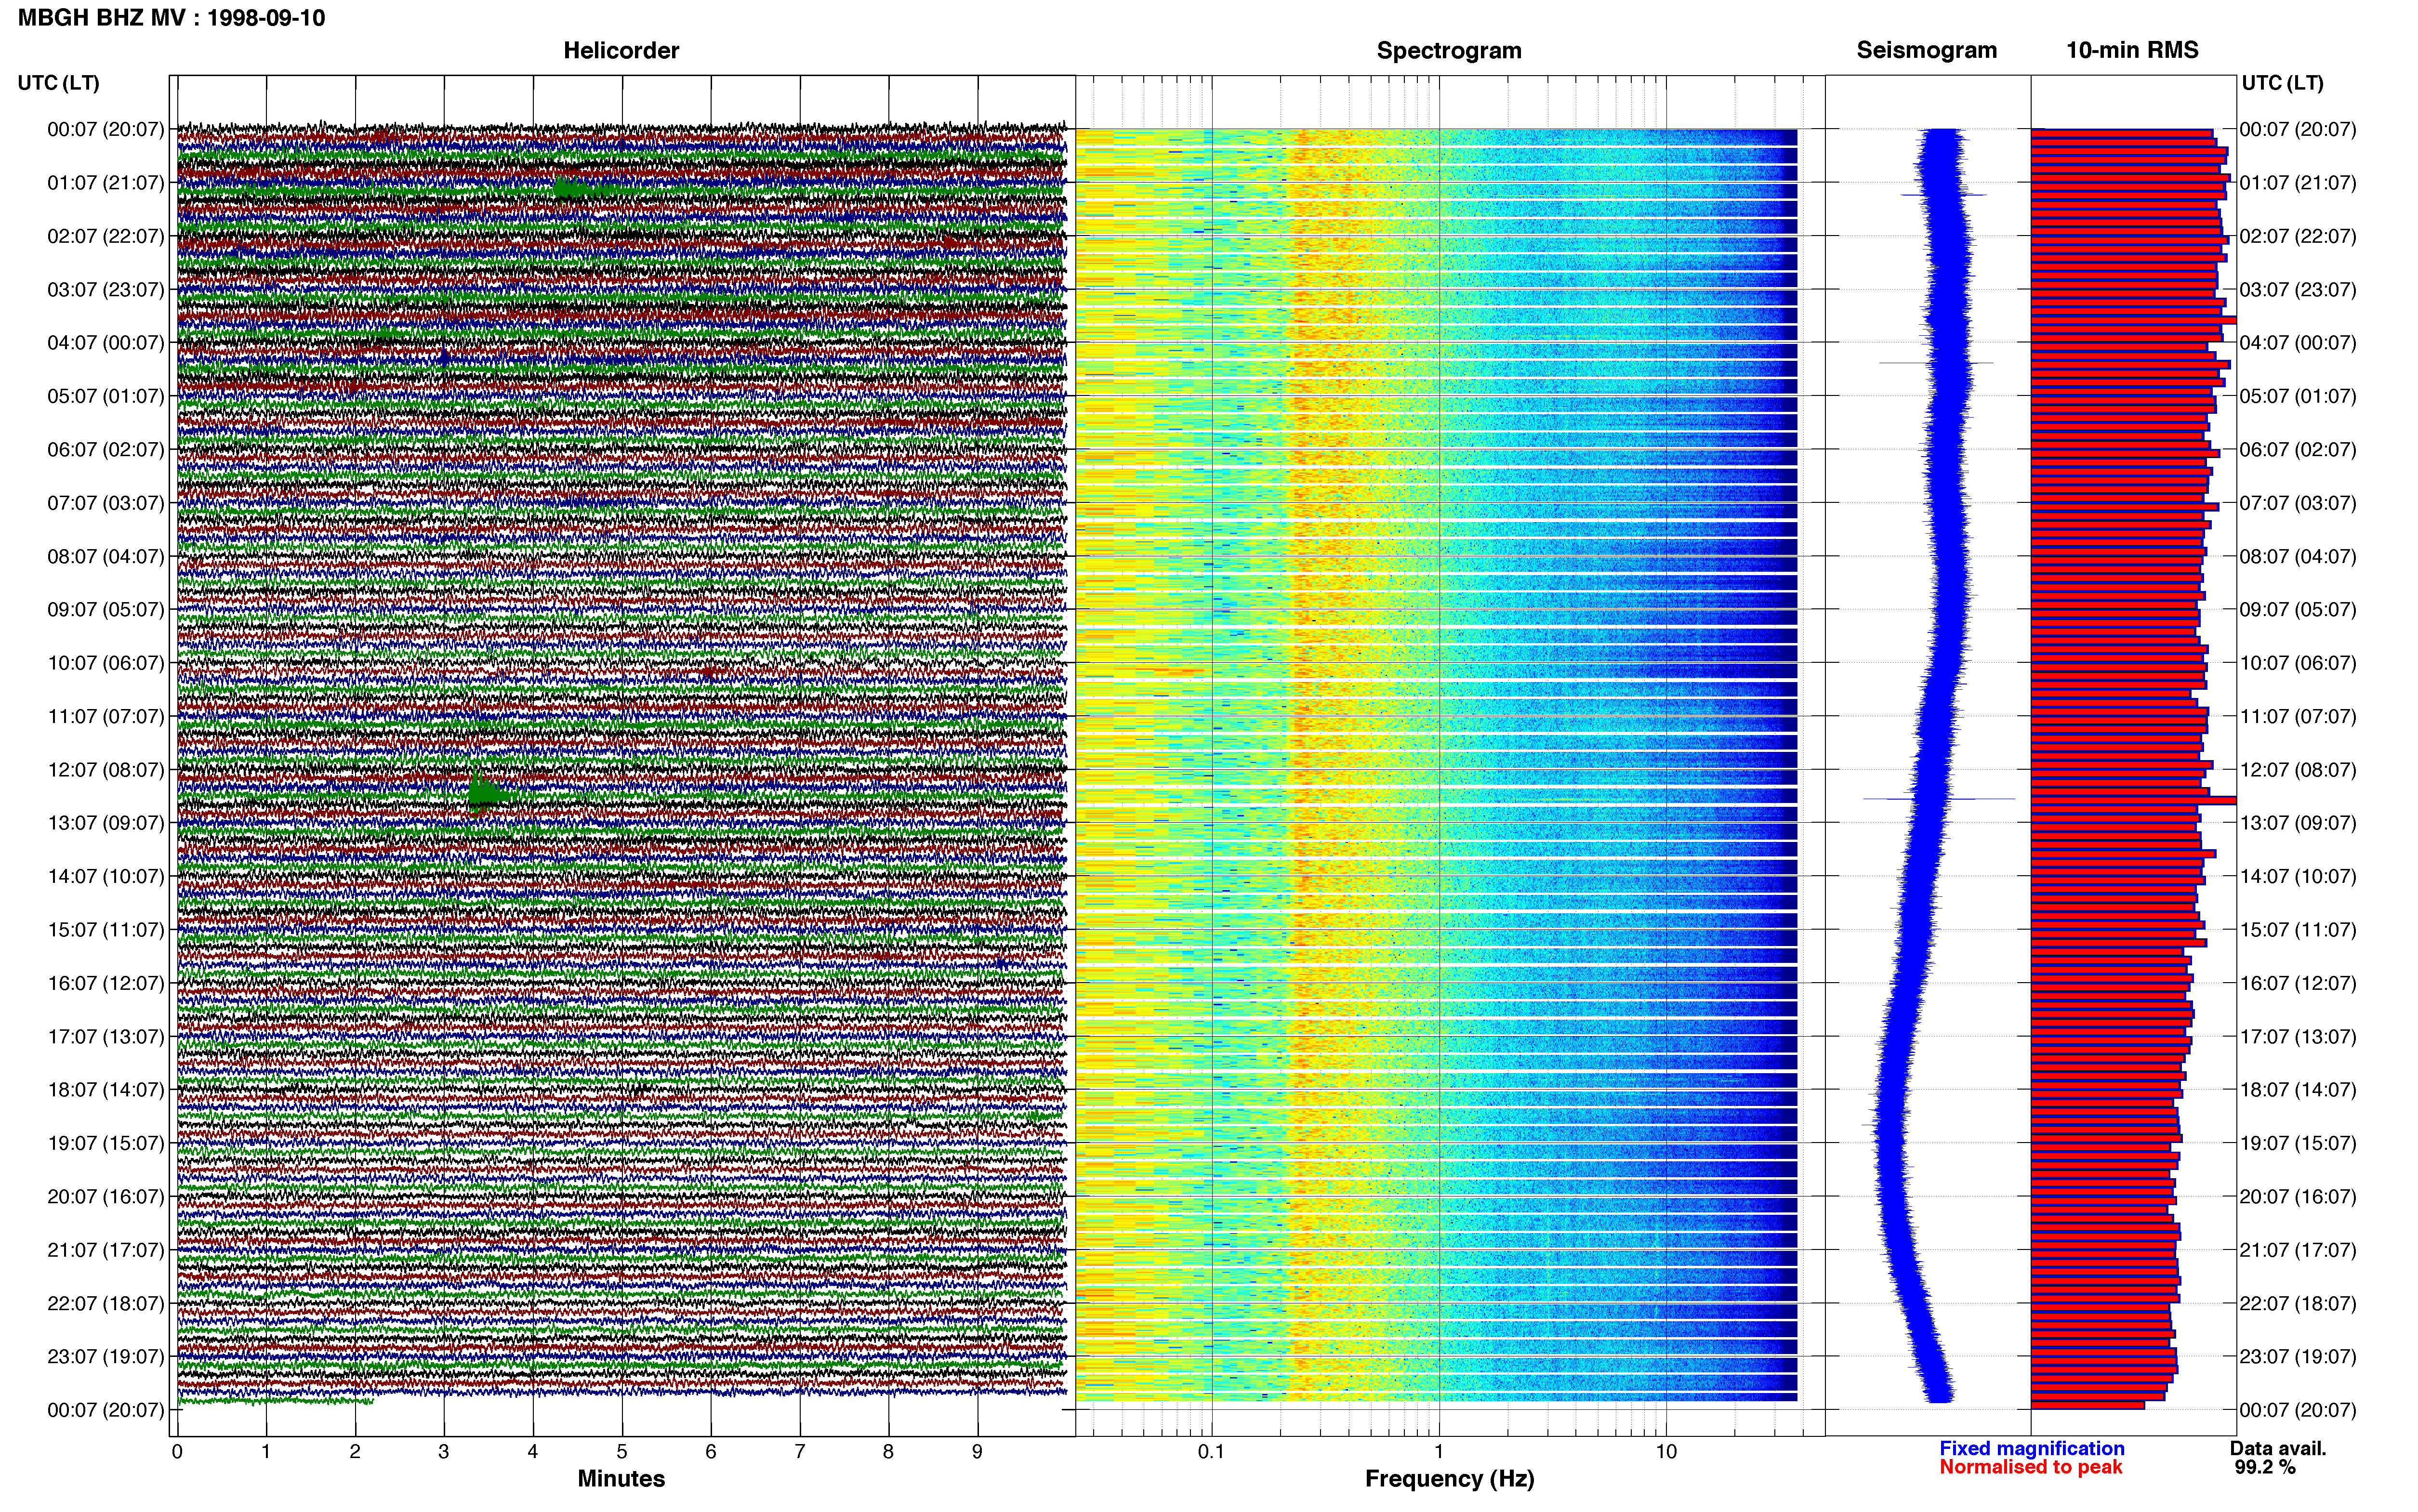This screenshot has width=2418, height=1512.
Task: Click left-axis time label '04:07 (00:07)'
Action: 105,343
